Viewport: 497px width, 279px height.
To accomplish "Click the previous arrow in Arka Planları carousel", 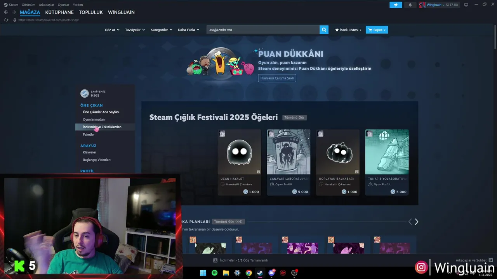I will 410,222.
